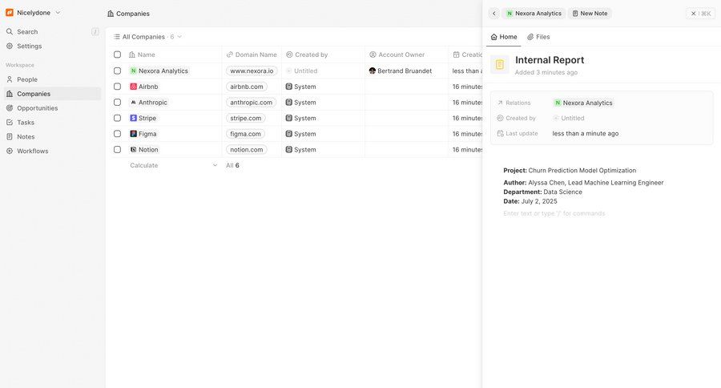
Task: Check the Nexora Analytics row checkbox
Action: point(117,71)
